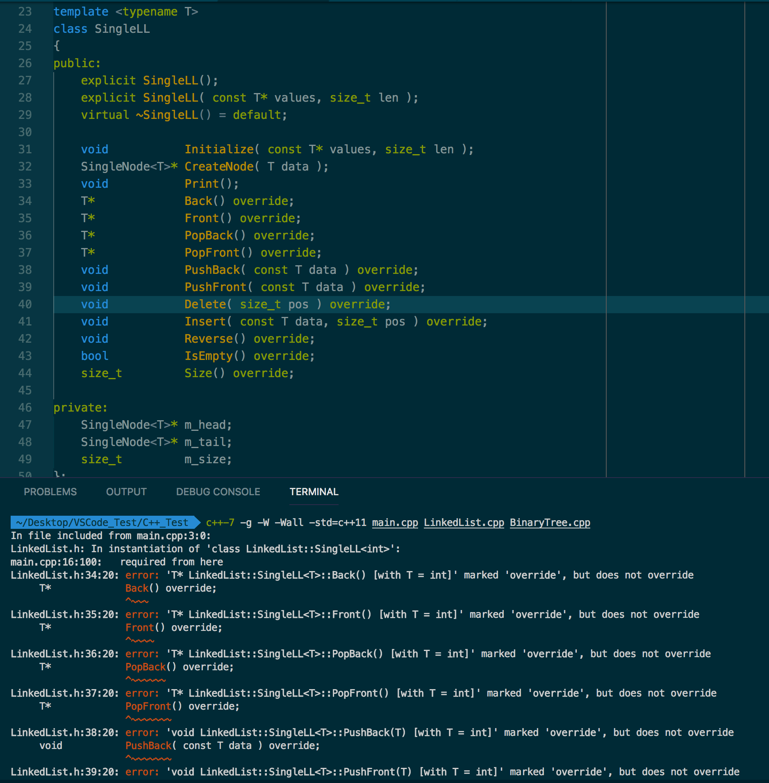Click 'IsEmpty() override;' line

click(250, 356)
